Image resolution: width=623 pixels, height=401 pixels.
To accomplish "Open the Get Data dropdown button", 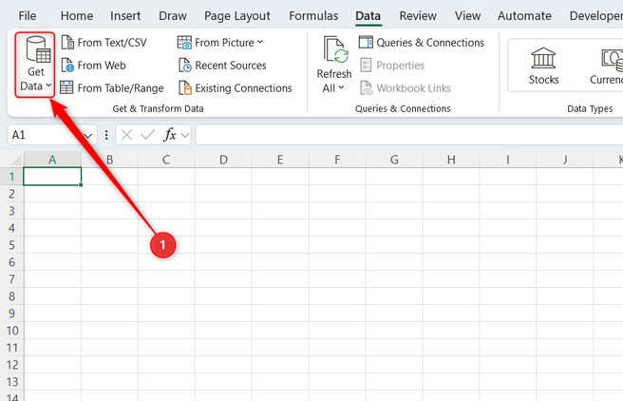I will click(35, 65).
